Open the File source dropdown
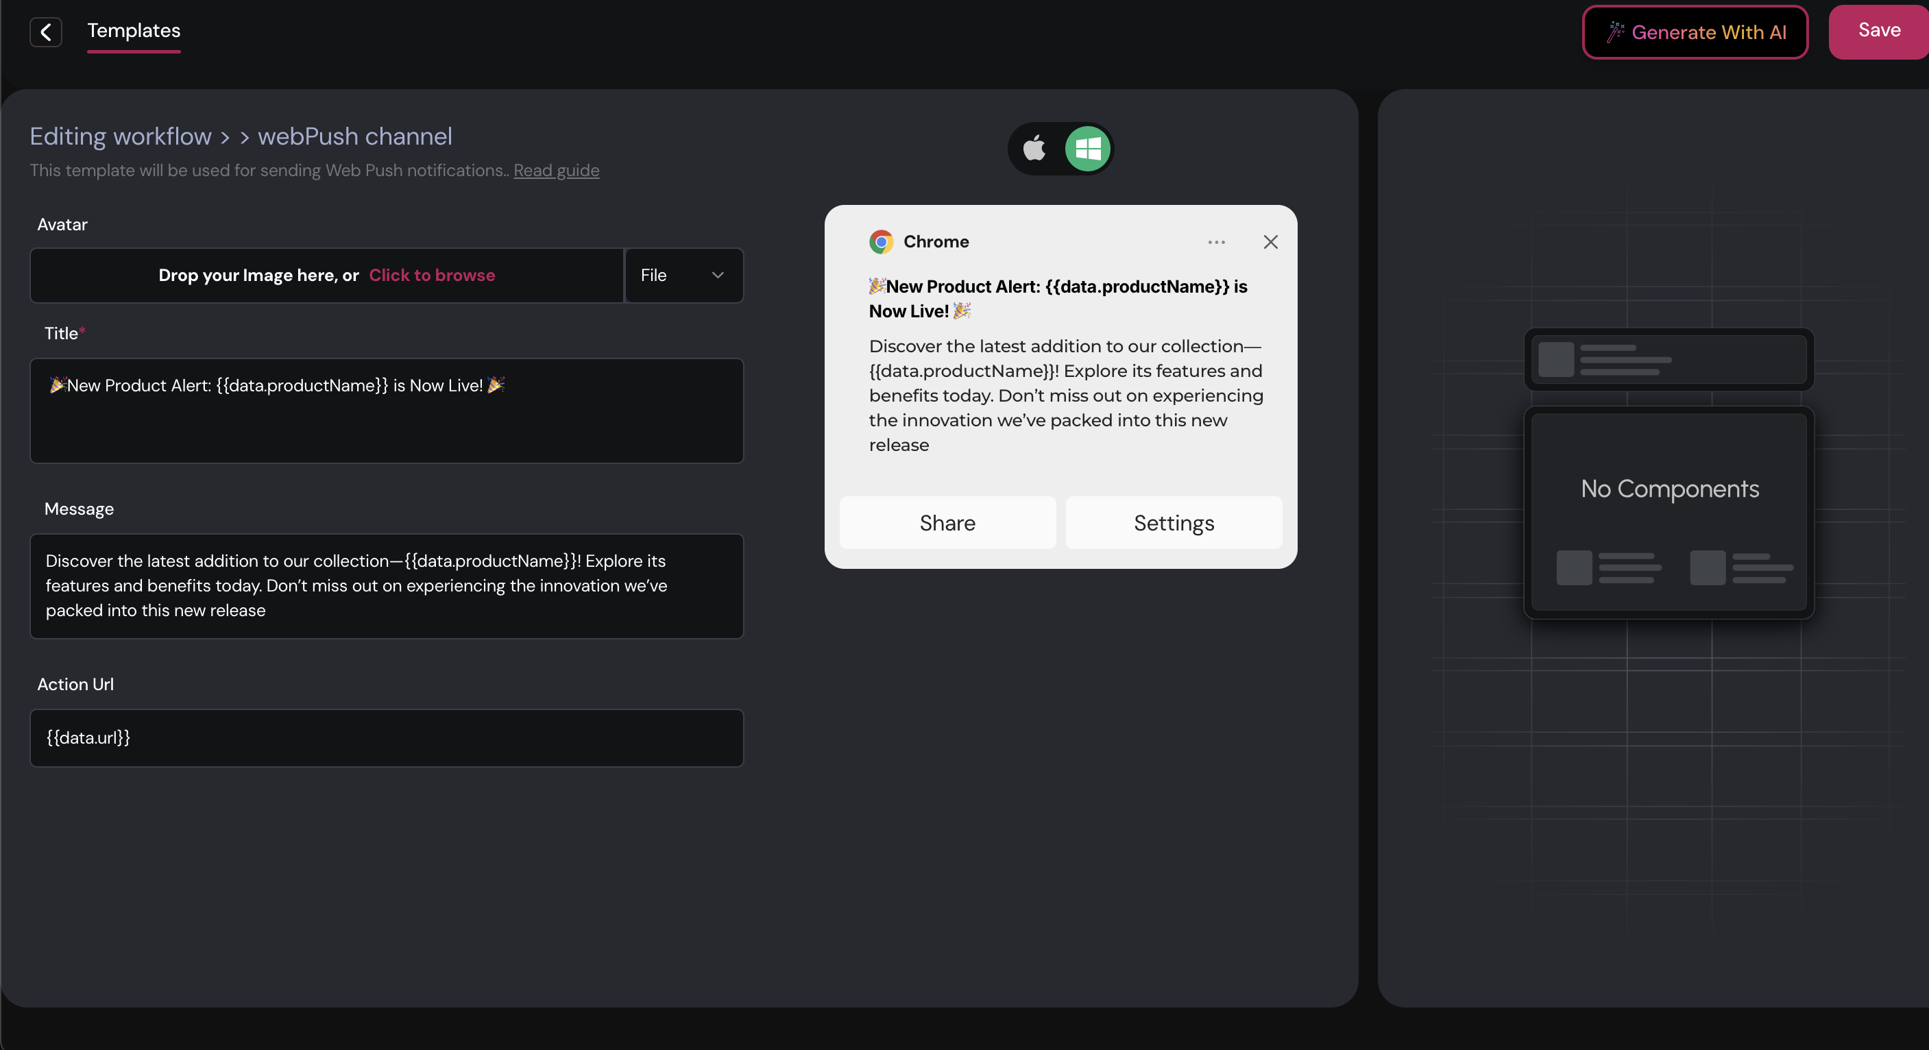Viewport: 1929px width, 1050px height. (x=683, y=275)
